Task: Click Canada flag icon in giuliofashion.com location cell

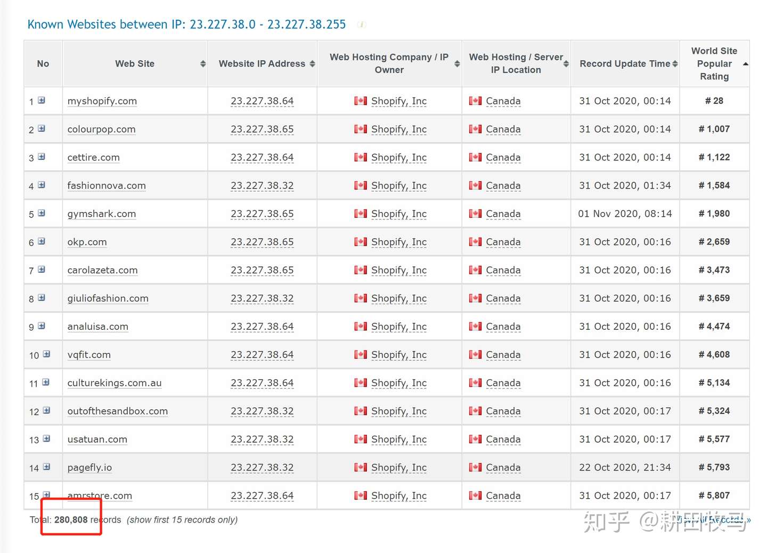Action: point(475,298)
